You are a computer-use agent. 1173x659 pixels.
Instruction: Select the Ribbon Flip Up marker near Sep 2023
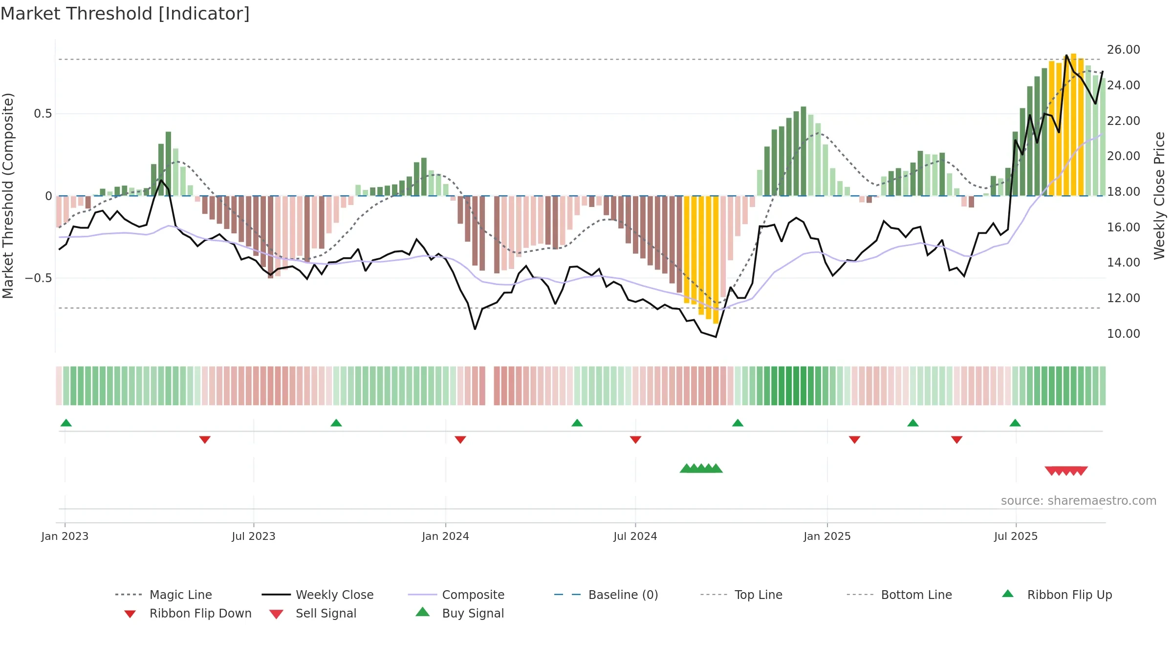[336, 423]
